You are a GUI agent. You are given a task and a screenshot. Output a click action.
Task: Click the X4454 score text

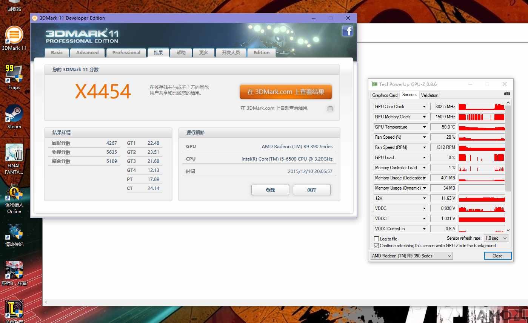[x=103, y=92]
